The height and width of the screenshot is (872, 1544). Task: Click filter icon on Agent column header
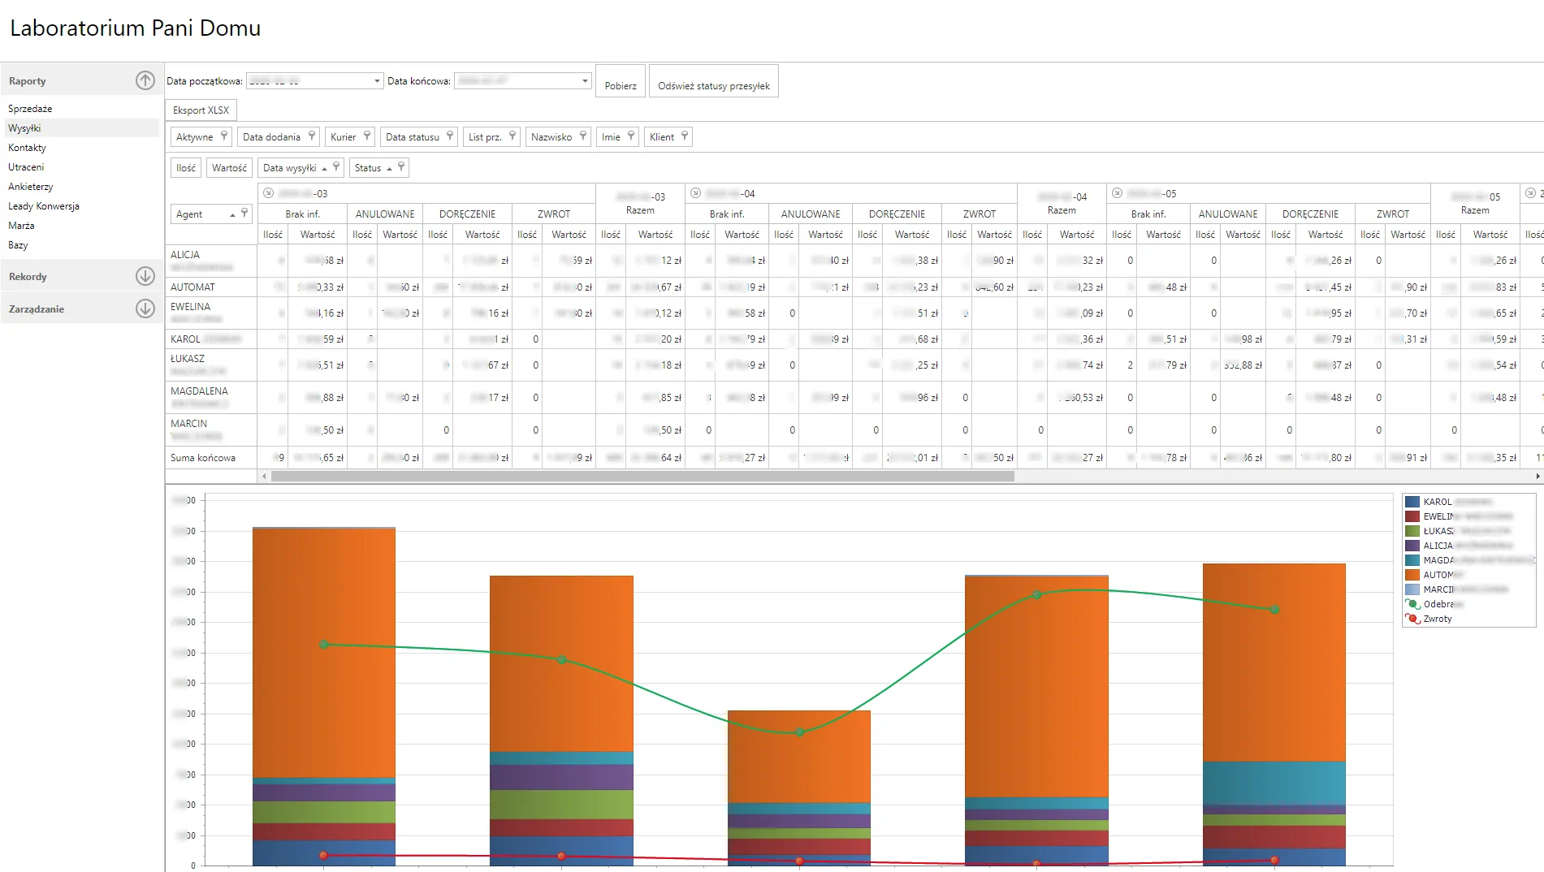(244, 213)
